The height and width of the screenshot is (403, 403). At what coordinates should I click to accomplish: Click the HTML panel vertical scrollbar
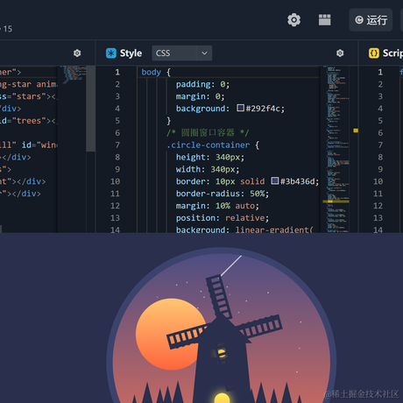coord(91,109)
